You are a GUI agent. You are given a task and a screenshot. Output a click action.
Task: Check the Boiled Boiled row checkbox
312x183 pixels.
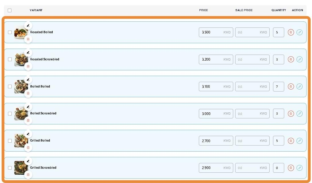pos(10,86)
